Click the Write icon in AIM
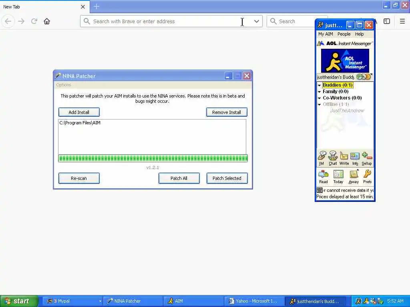 344,158
